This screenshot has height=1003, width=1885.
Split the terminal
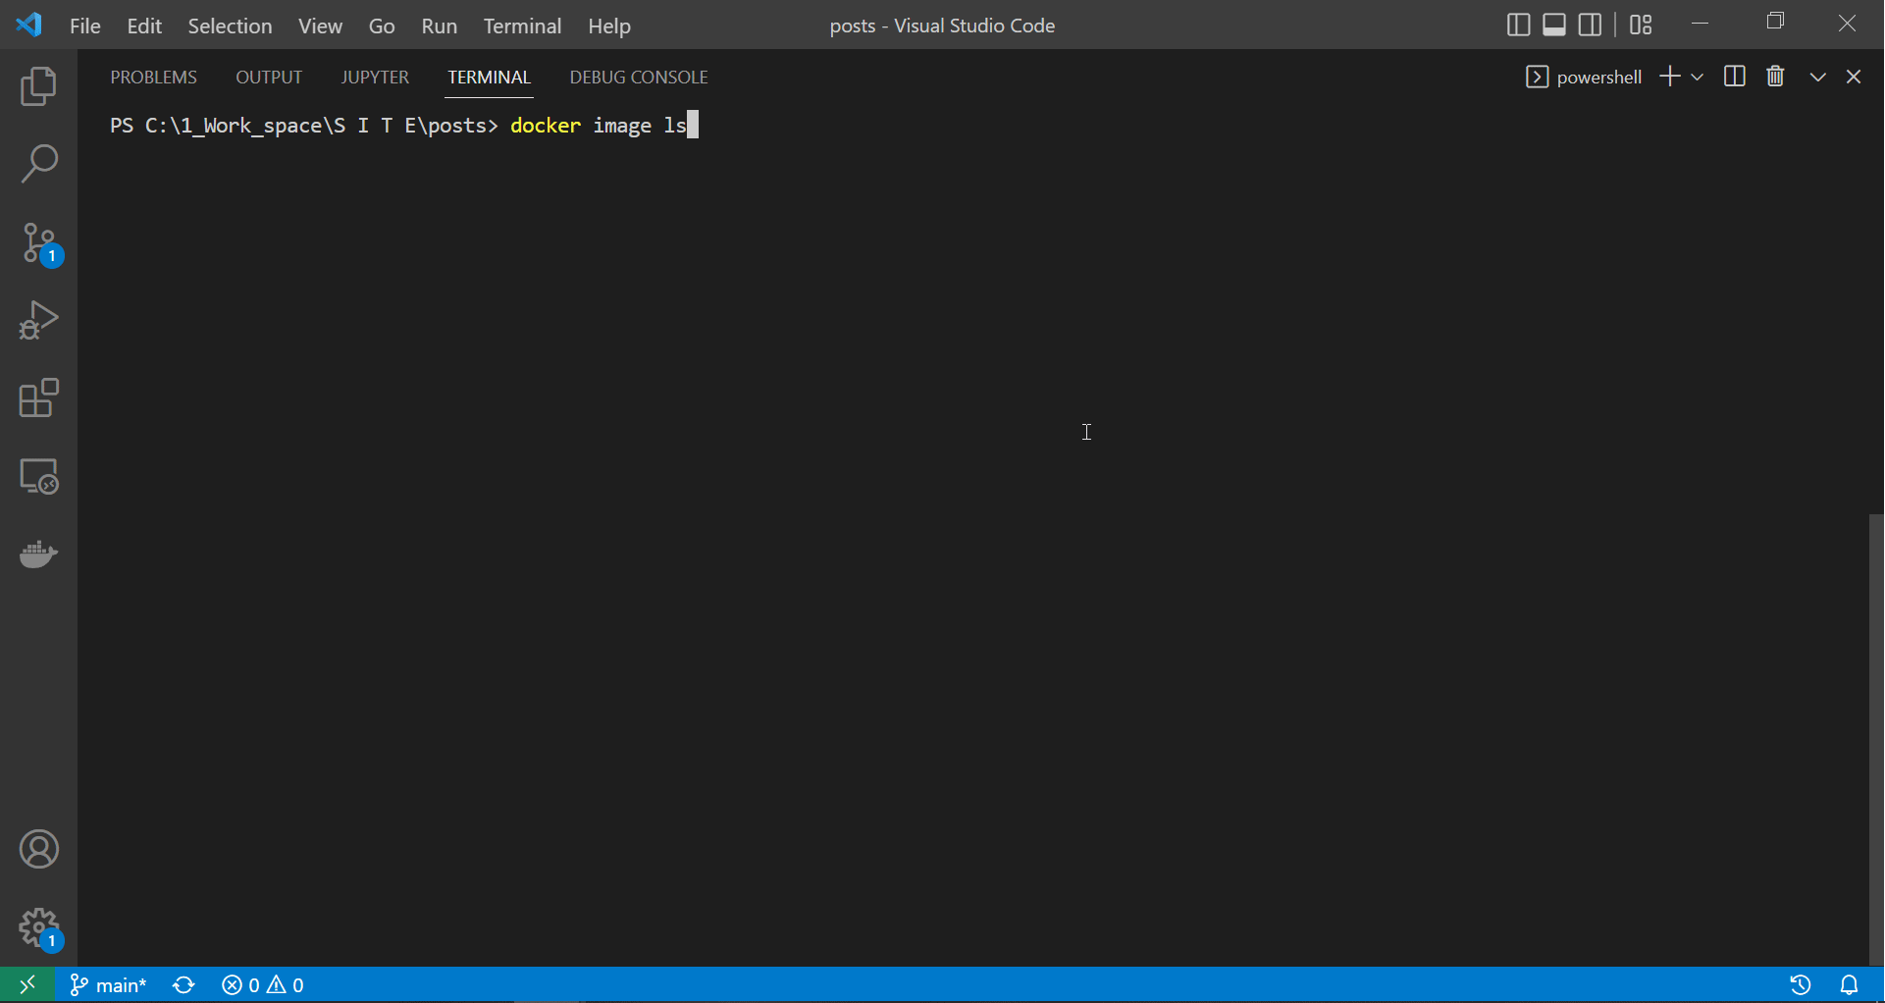point(1734,77)
